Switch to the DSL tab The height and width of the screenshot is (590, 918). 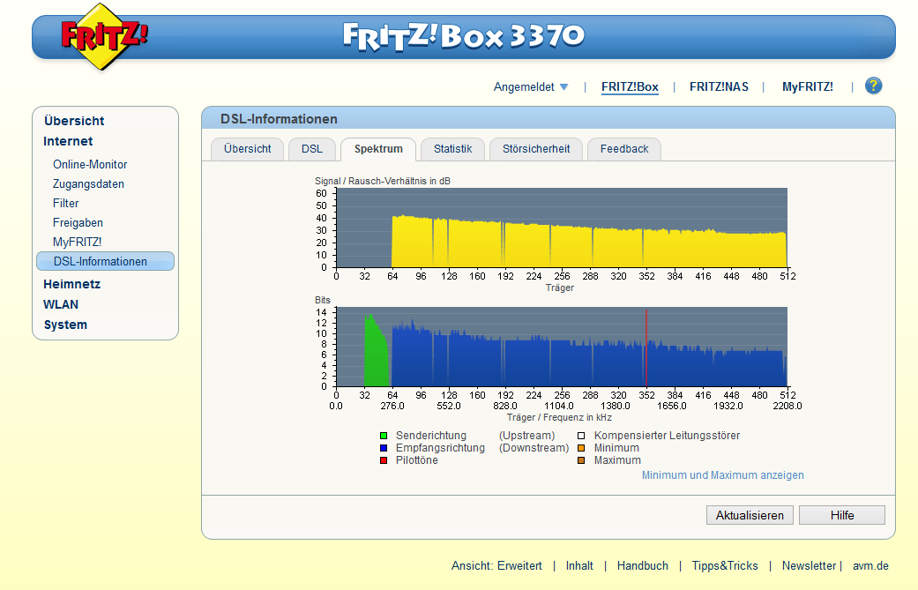tap(312, 149)
